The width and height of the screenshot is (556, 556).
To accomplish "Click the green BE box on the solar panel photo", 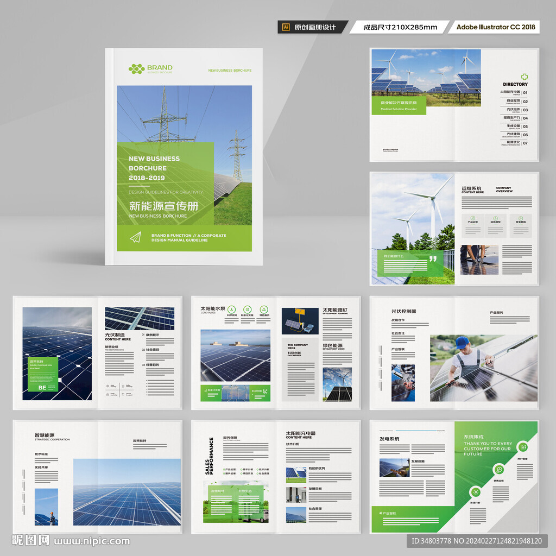I will click(43, 375).
